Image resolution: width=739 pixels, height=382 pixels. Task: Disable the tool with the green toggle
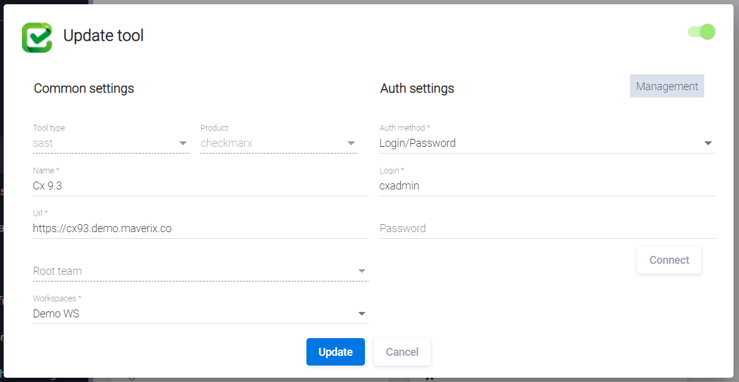[x=701, y=32]
